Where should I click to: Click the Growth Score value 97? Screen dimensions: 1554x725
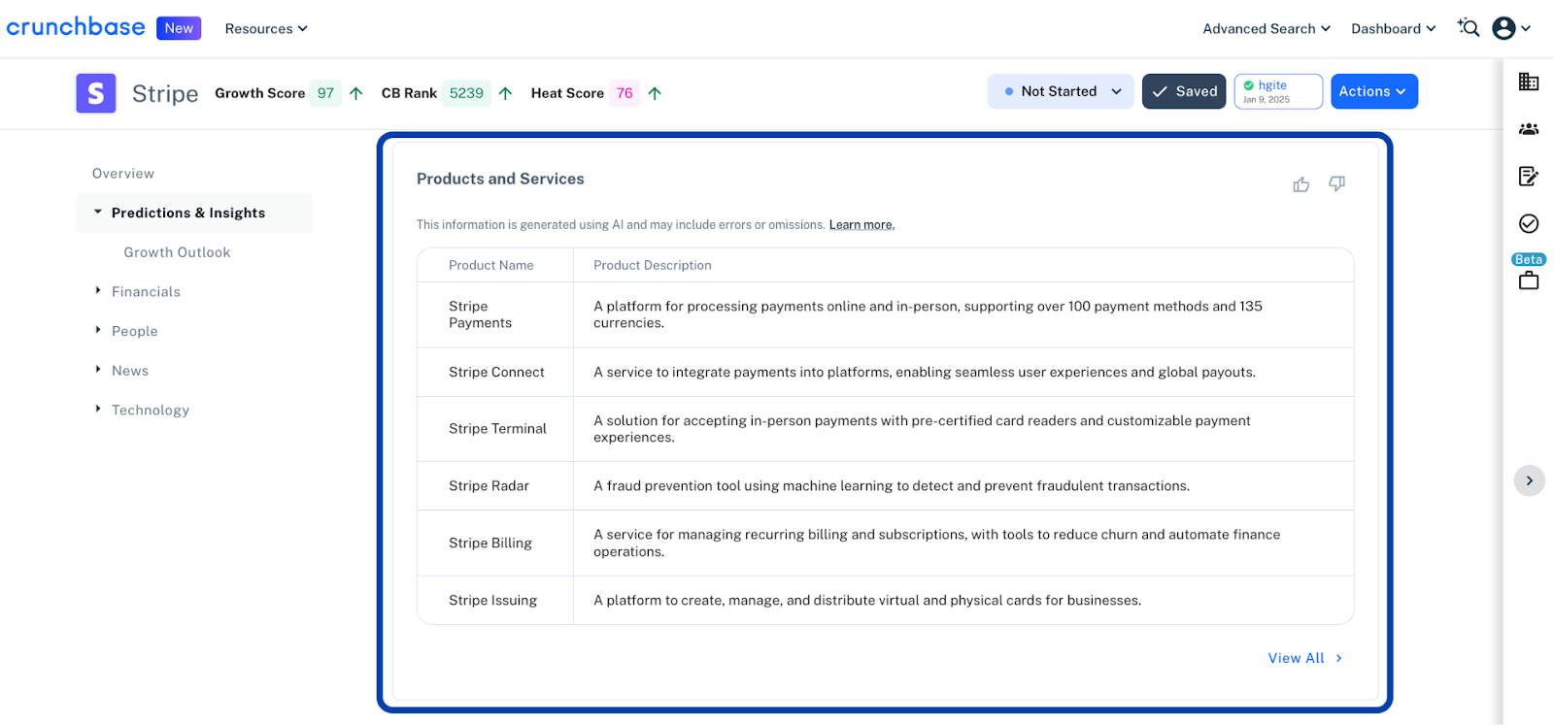pos(325,93)
